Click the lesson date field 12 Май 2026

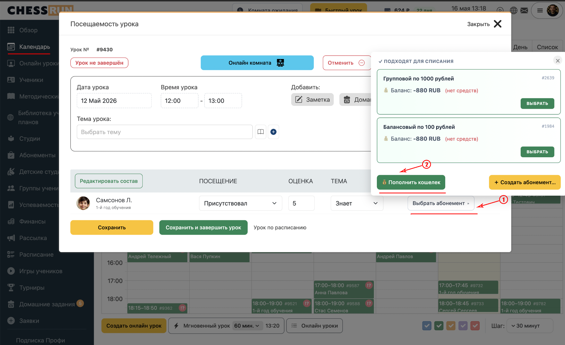pyautogui.click(x=114, y=101)
